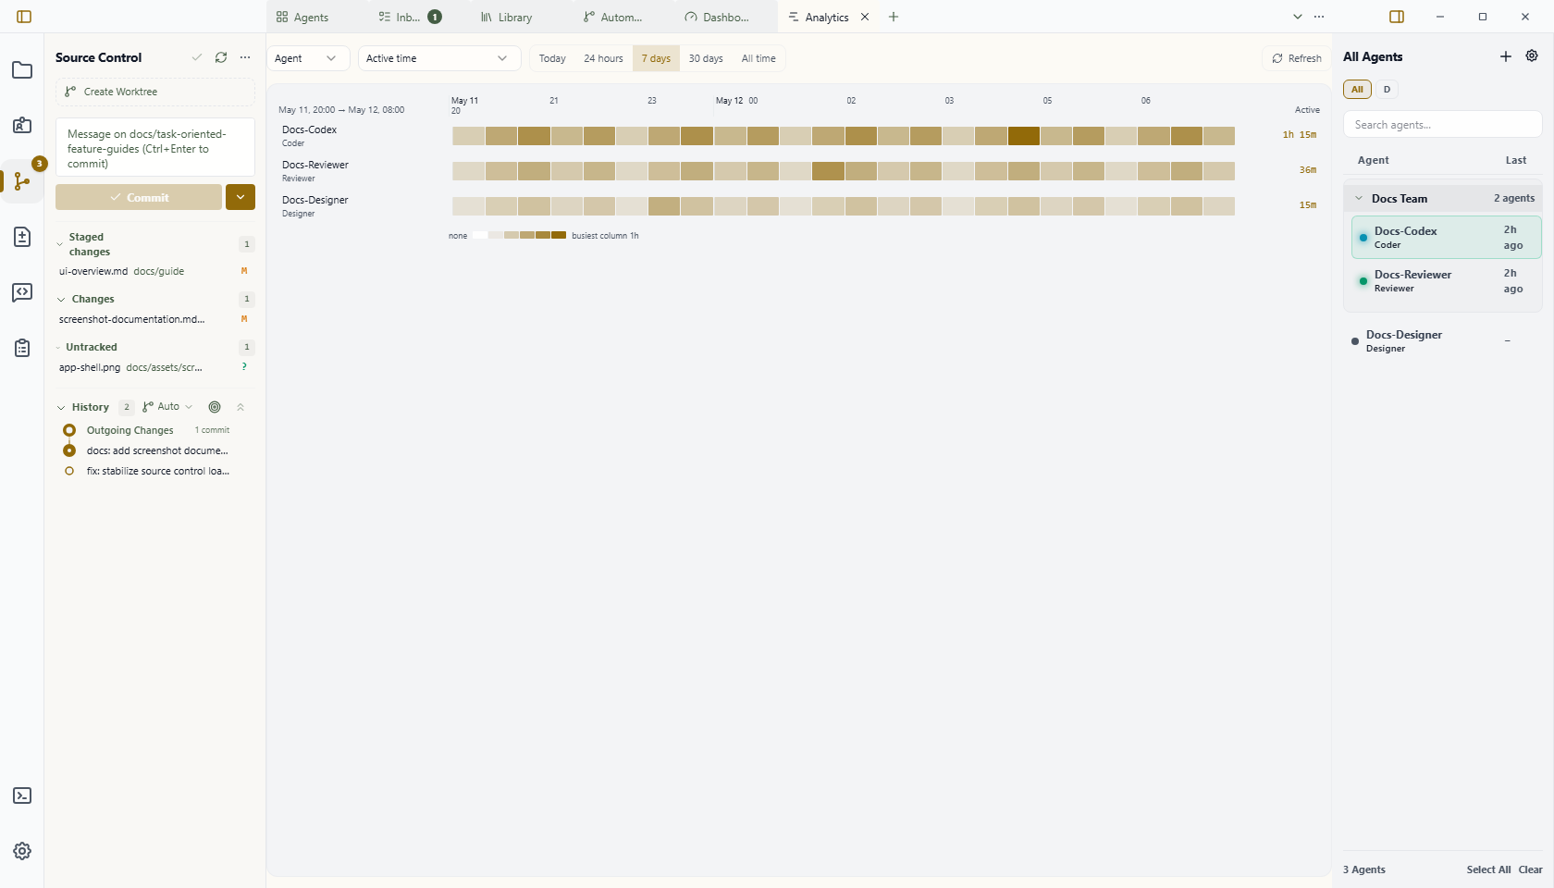Select the 30 days time range
Viewport: 1554px width, 888px height.
point(706,58)
